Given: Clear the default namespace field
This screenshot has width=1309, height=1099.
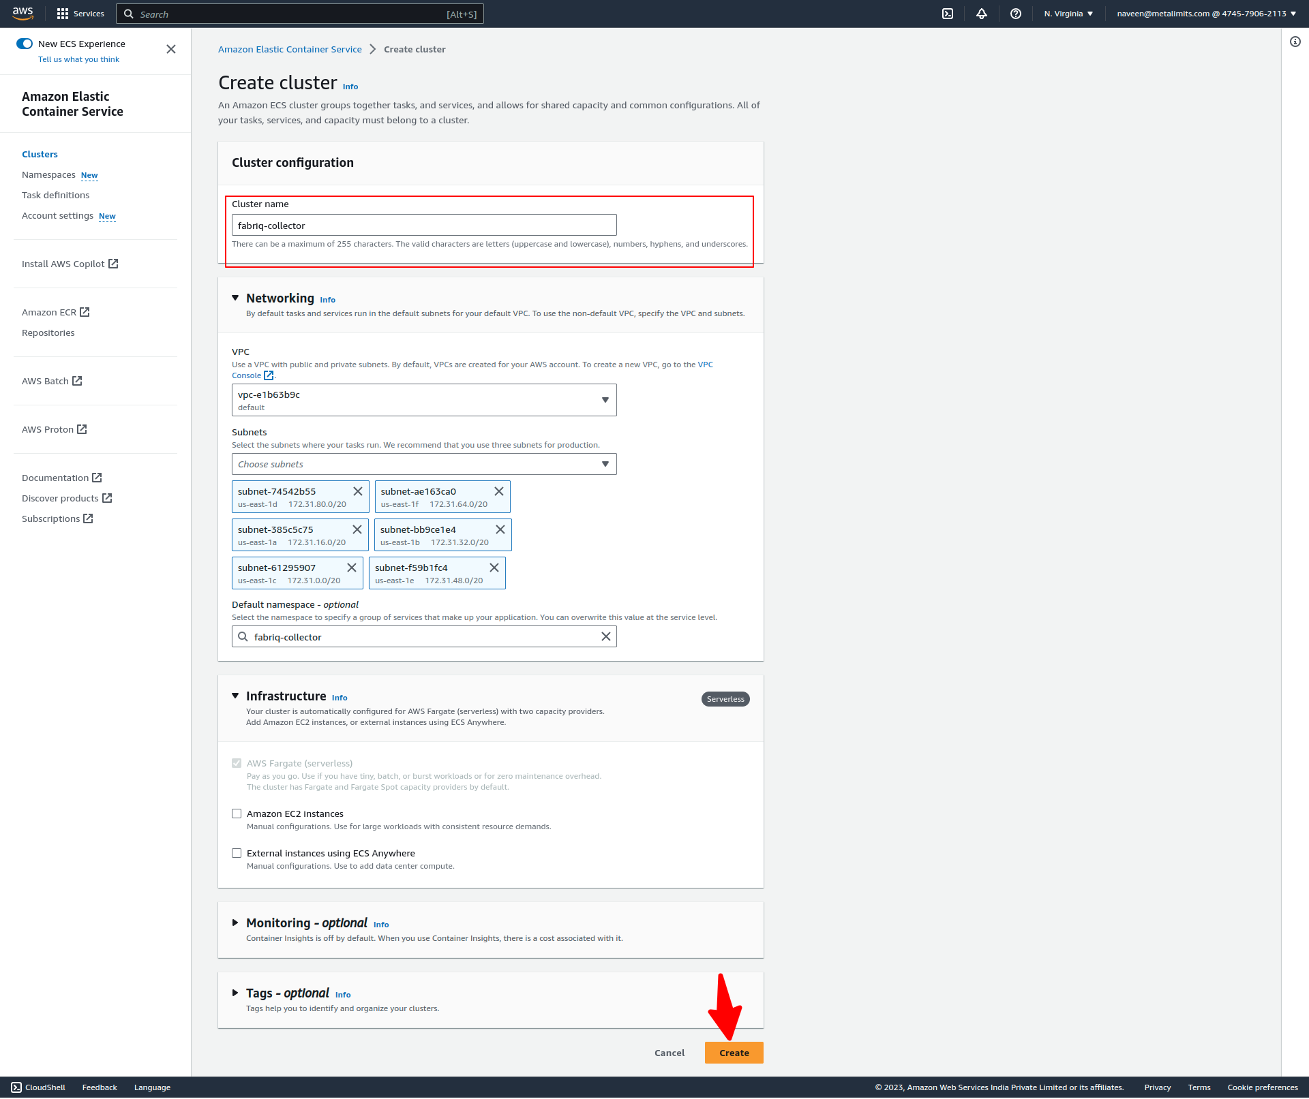Looking at the screenshot, I should point(605,636).
